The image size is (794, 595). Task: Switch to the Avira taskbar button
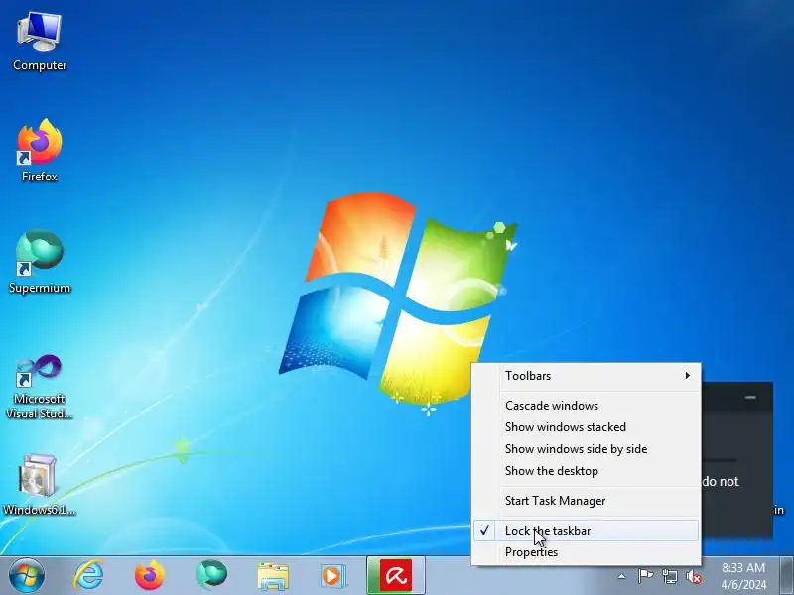pyautogui.click(x=396, y=575)
